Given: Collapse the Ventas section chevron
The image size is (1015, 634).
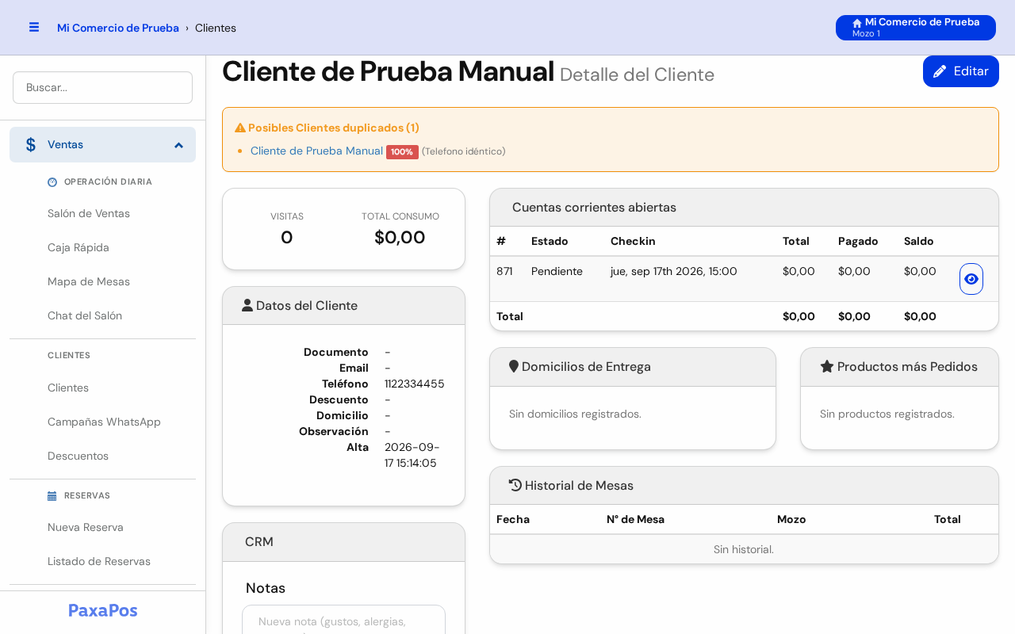Looking at the screenshot, I should (178, 145).
